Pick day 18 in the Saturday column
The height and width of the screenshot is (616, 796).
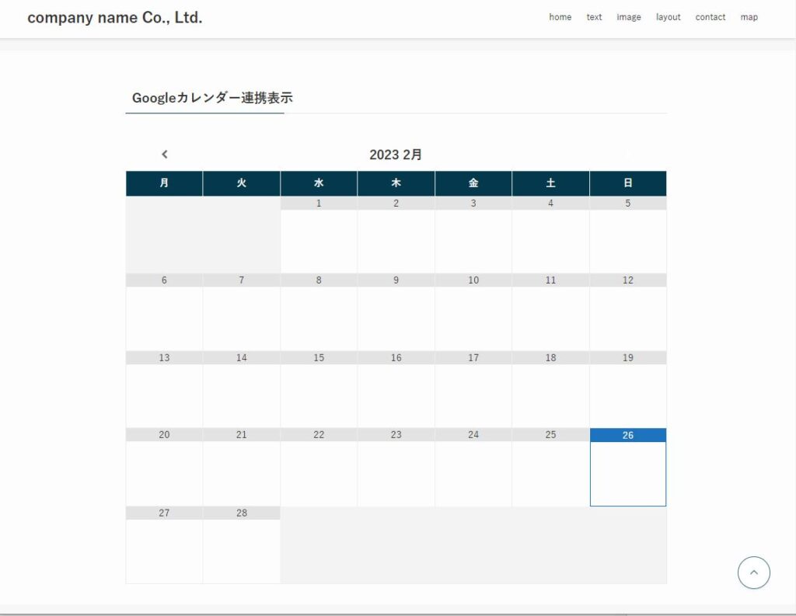550,389
